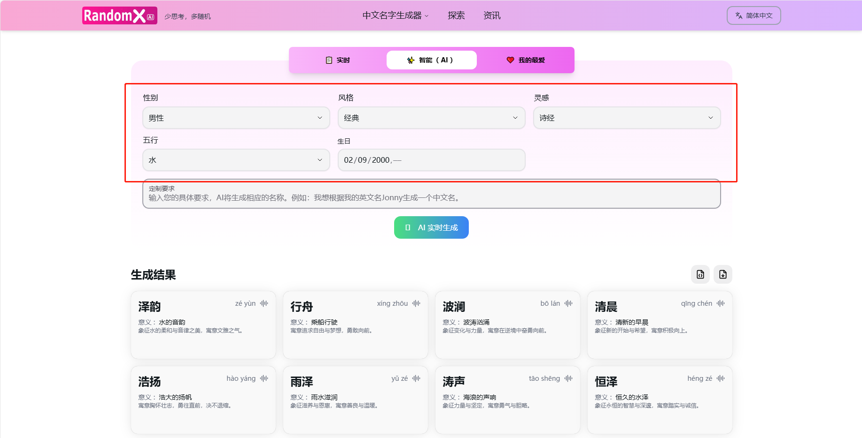
Task: Open the 风格 dropdown showing 经典
Action: [x=431, y=118]
